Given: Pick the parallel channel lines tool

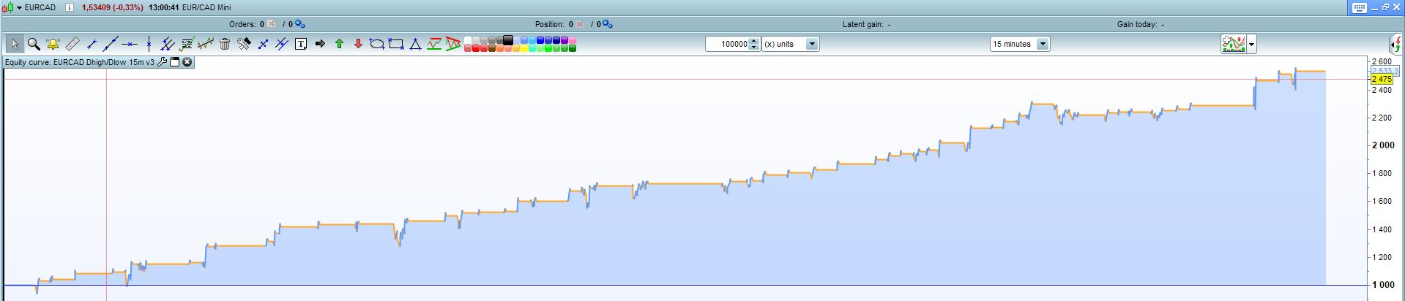Looking at the screenshot, I should pyautogui.click(x=167, y=44).
